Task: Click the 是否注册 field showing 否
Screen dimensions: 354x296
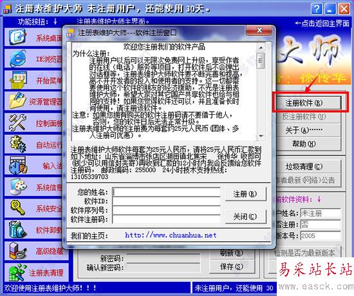Action: pos(321,224)
